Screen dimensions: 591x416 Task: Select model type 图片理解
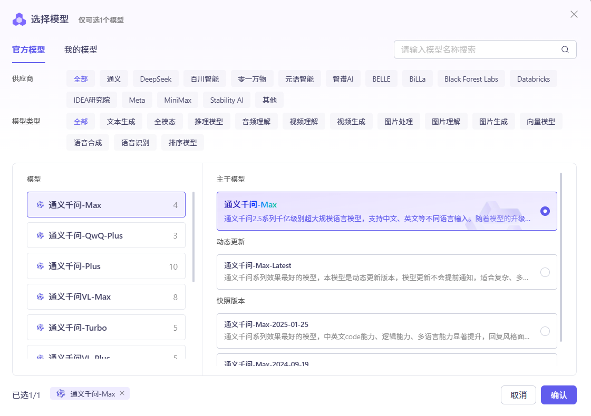pyautogui.click(x=446, y=121)
